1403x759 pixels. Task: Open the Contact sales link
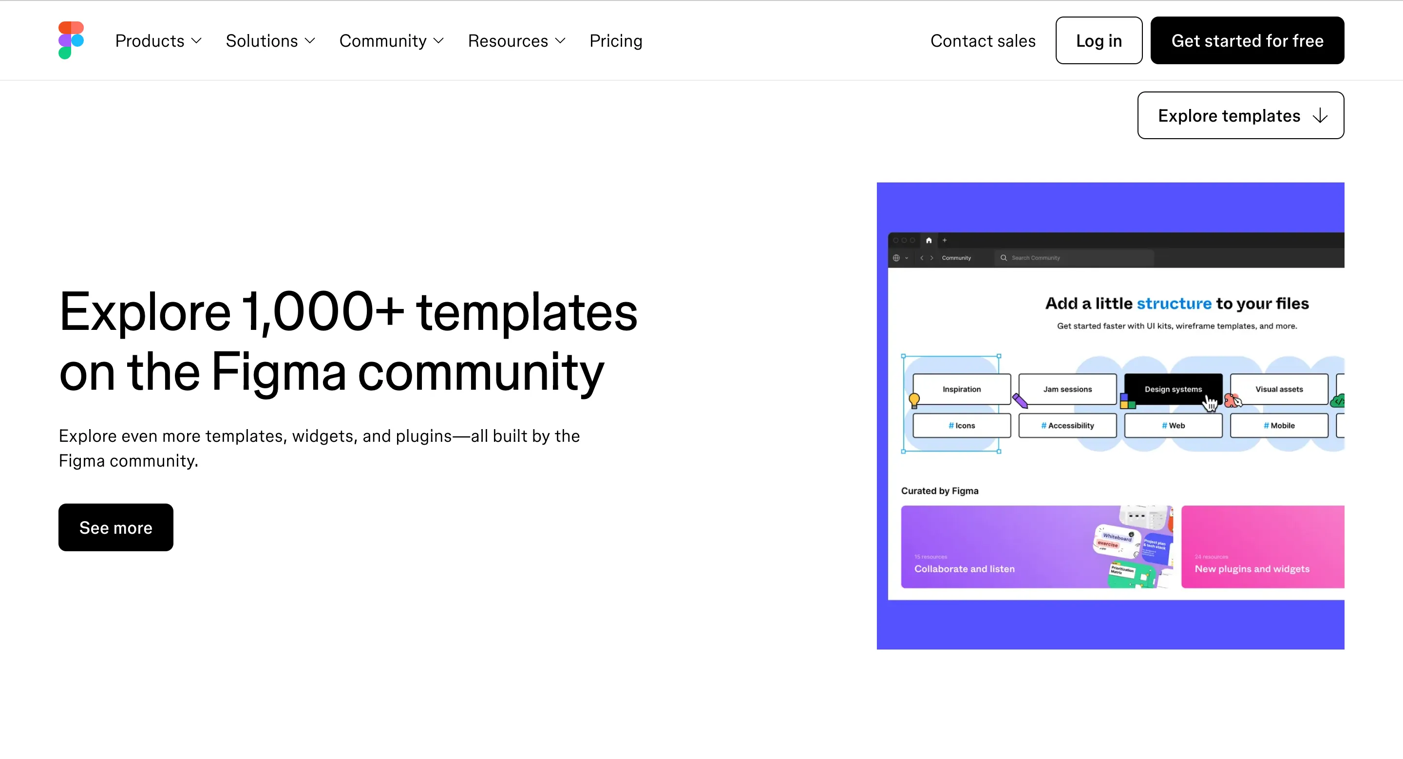click(983, 41)
